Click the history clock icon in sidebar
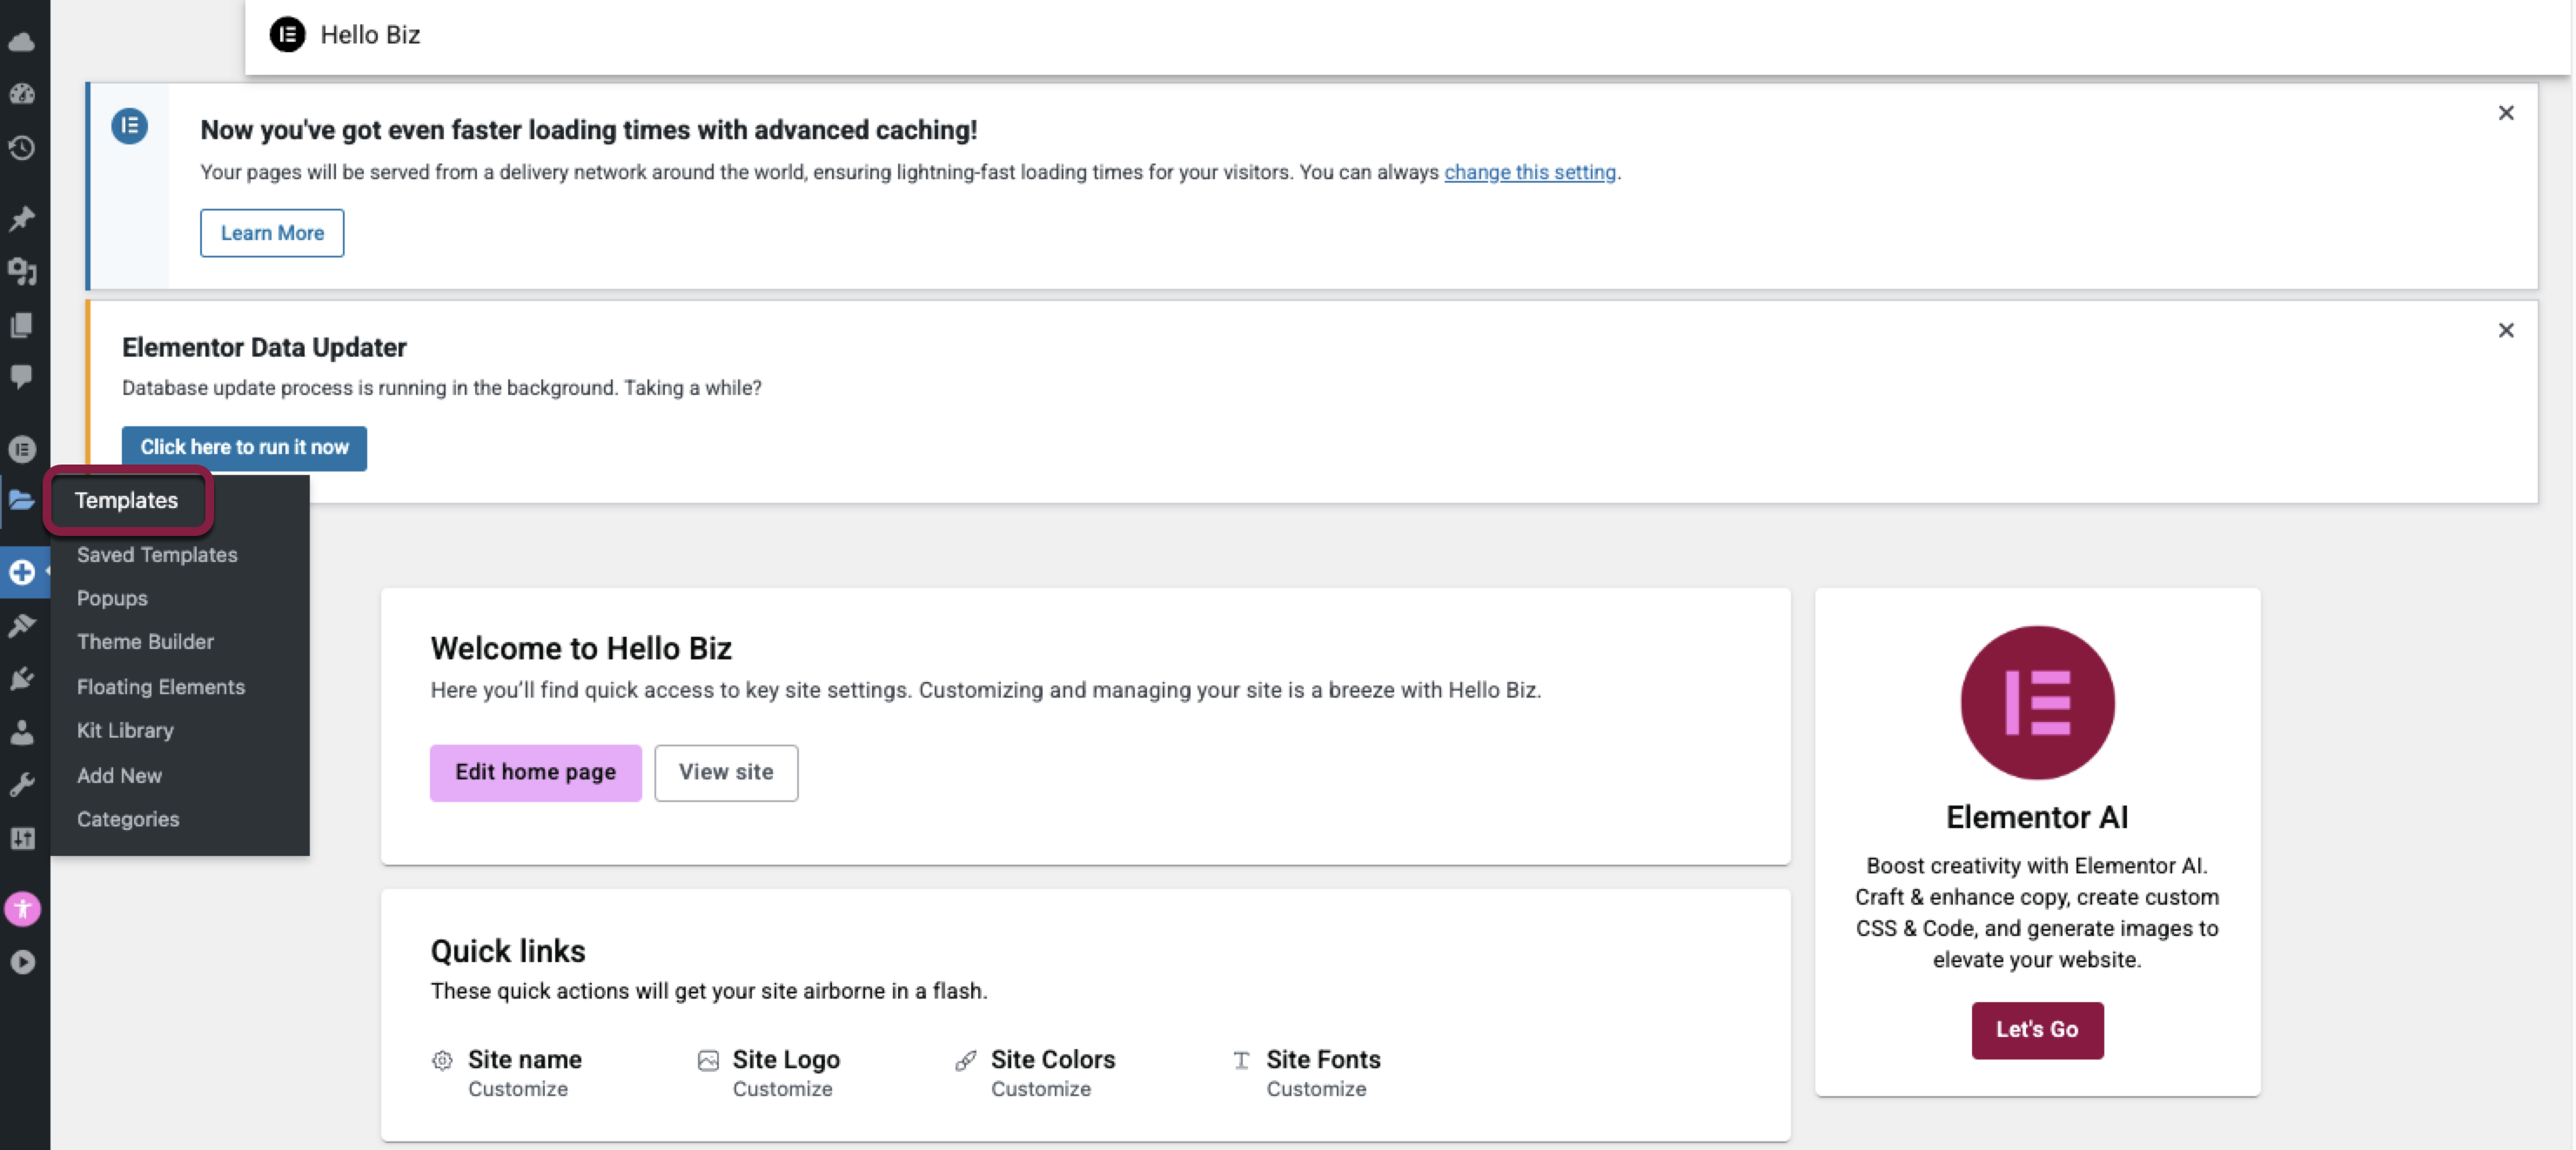Screen dimensions: 2576x1150 pos(22,148)
